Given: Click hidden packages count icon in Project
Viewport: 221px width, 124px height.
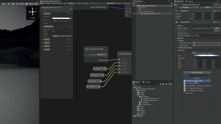Looking at the screenshot, I should (171, 84).
